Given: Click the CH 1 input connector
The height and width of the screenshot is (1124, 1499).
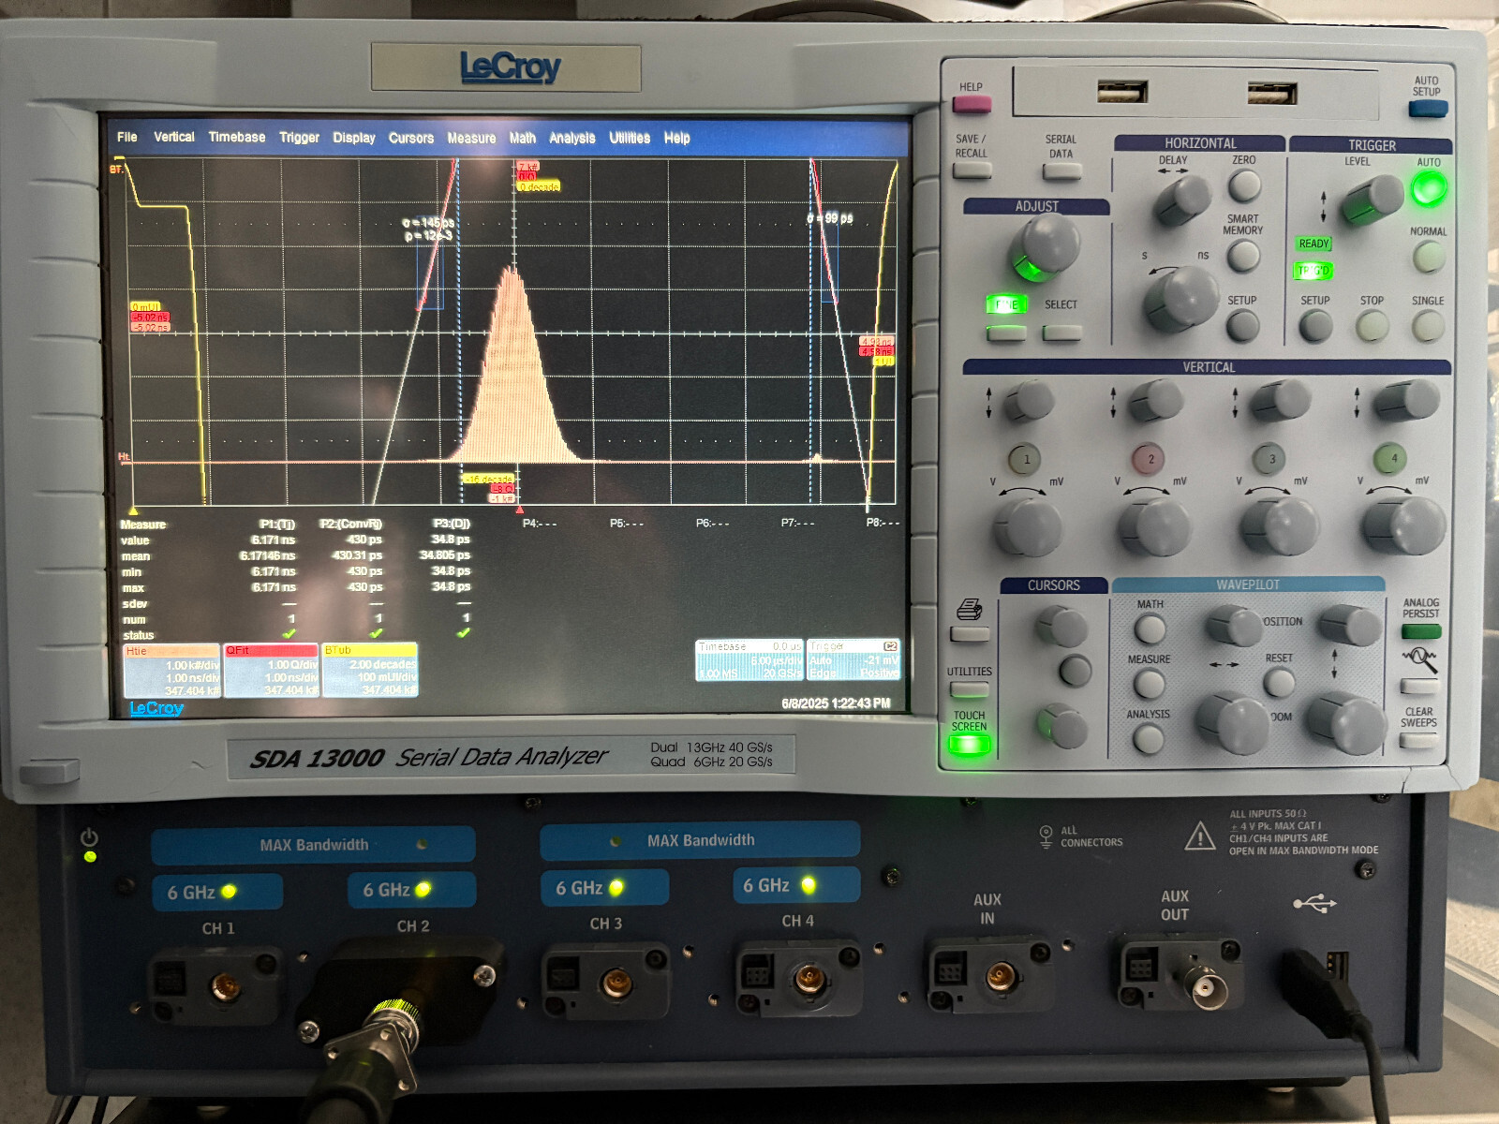Looking at the screenshot, I should click(x=224, y=986).
